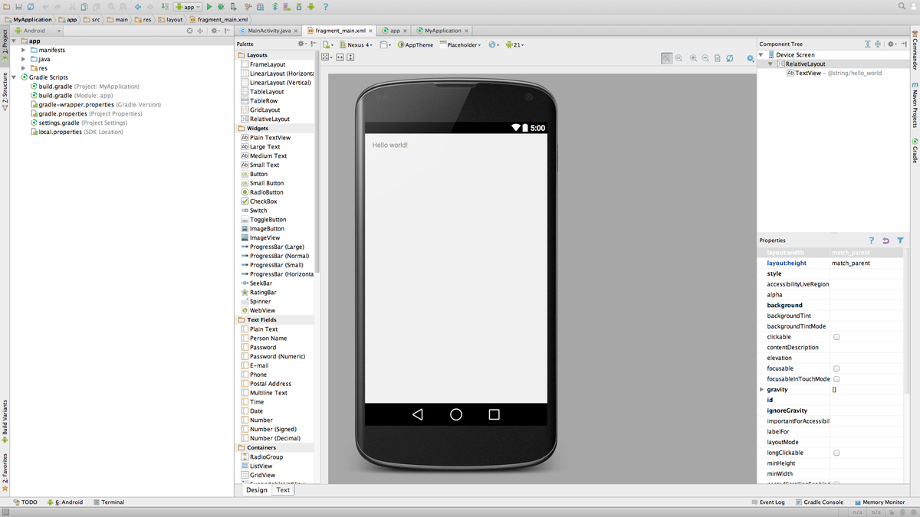
Task: Click the Save All disk icon
Action: click(x=18, y=7)
